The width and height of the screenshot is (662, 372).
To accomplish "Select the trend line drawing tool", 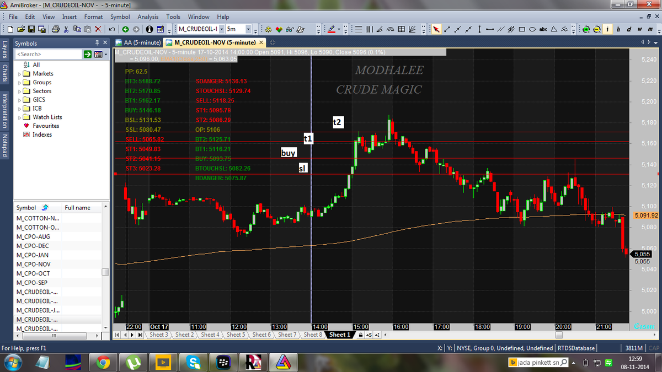I will [x=447, y=29].
